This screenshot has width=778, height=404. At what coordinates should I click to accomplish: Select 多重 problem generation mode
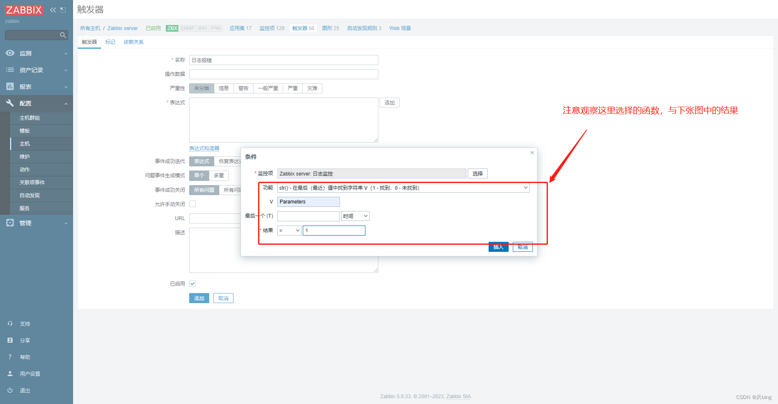219,176
